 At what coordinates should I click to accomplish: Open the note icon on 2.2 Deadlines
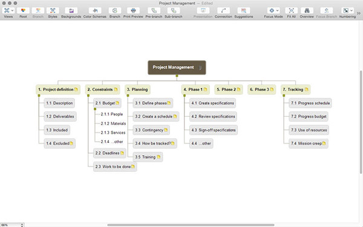(x=122, y=153)
